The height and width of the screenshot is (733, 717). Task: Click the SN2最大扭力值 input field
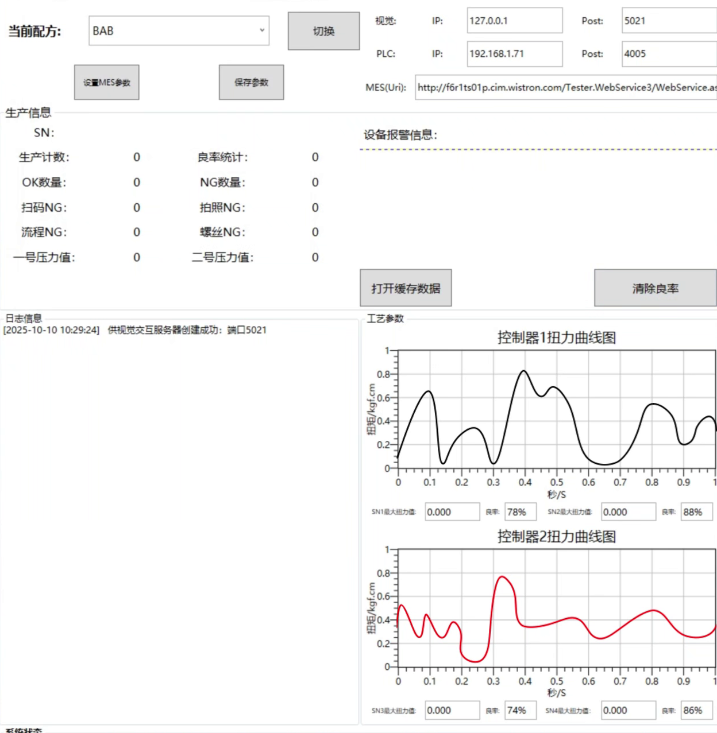628,512
